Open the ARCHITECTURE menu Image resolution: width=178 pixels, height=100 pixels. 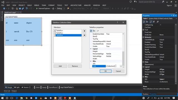point(76,5)
